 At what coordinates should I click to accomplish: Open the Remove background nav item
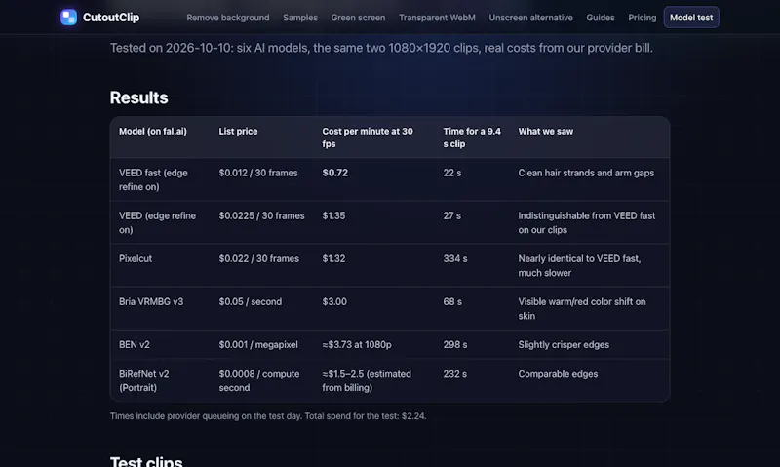click(x=228, y=18)
